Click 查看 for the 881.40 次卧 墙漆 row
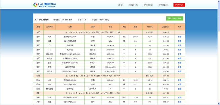This screenshot has width=220, height=105. (179, 102)
